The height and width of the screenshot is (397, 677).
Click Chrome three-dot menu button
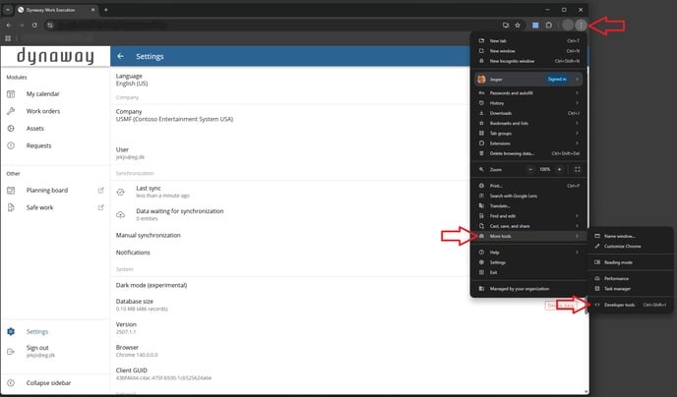[581, 24]
